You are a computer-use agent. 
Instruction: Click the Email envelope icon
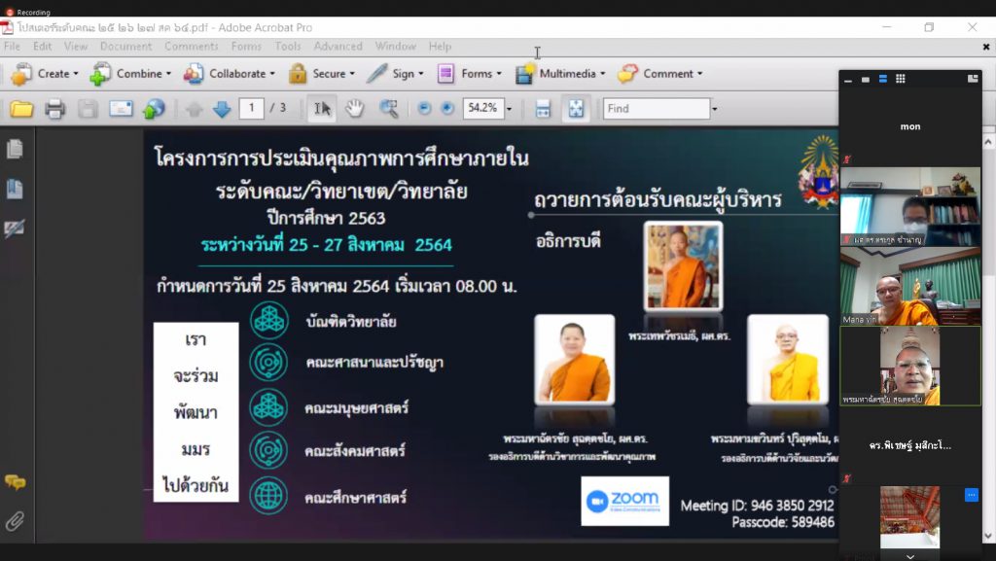click(x=121, y=109)
